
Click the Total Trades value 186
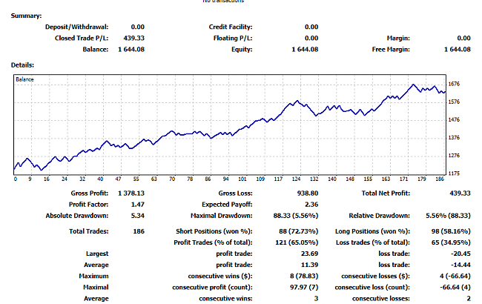click(x=139, y=231)
